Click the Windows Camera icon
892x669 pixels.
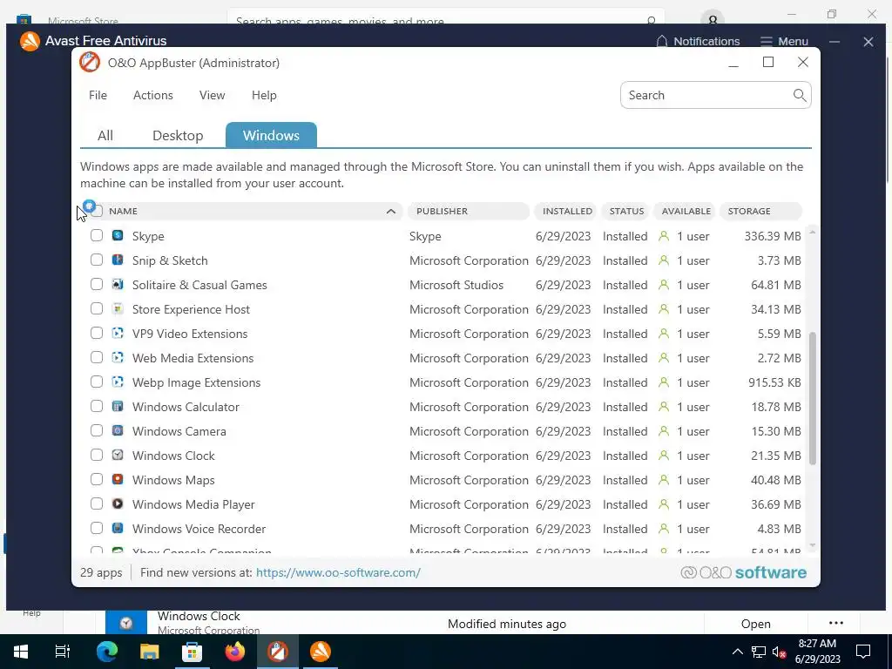click(x=118, y=430)
